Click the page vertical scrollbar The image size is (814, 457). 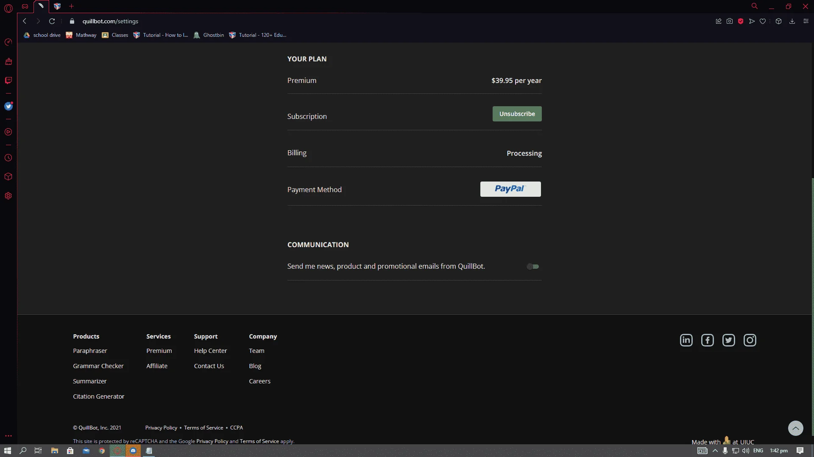[x=812, y=307]
